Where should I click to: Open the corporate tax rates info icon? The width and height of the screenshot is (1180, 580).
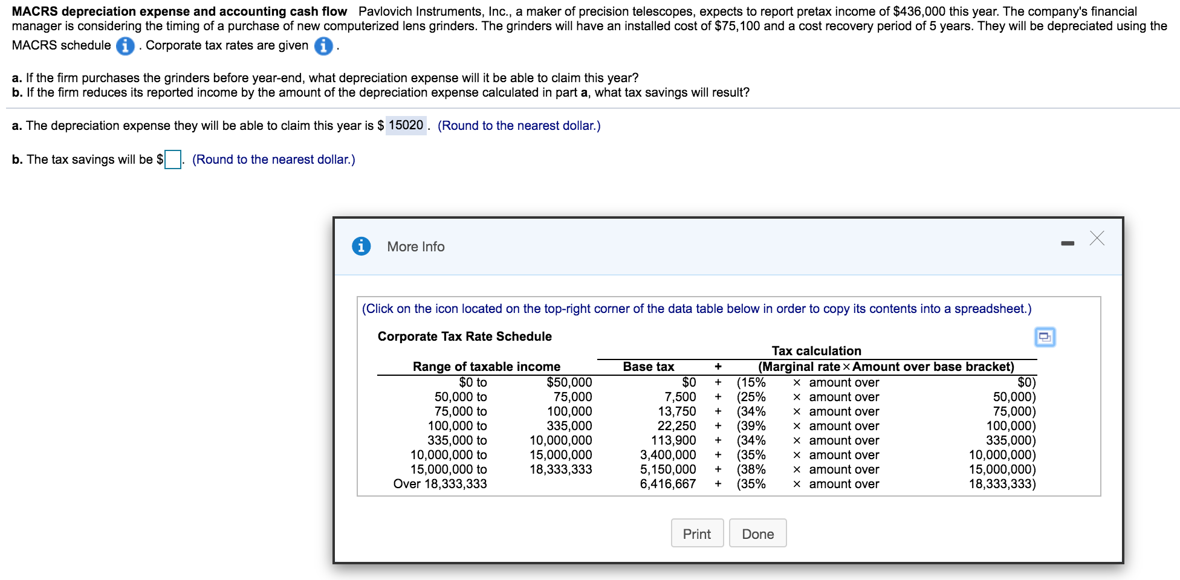(324, 46)
